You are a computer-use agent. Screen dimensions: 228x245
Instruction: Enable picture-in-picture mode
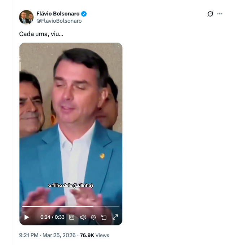pos(104,217)
